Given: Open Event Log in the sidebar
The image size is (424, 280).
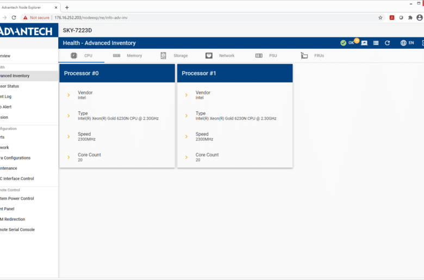Looking at the screenshot, I should click(29, 97).
